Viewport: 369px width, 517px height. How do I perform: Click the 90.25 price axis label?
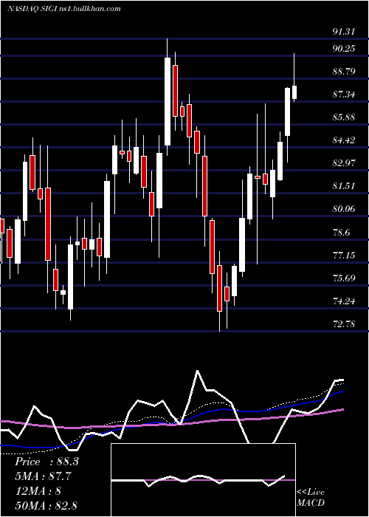tap(344, 49)
